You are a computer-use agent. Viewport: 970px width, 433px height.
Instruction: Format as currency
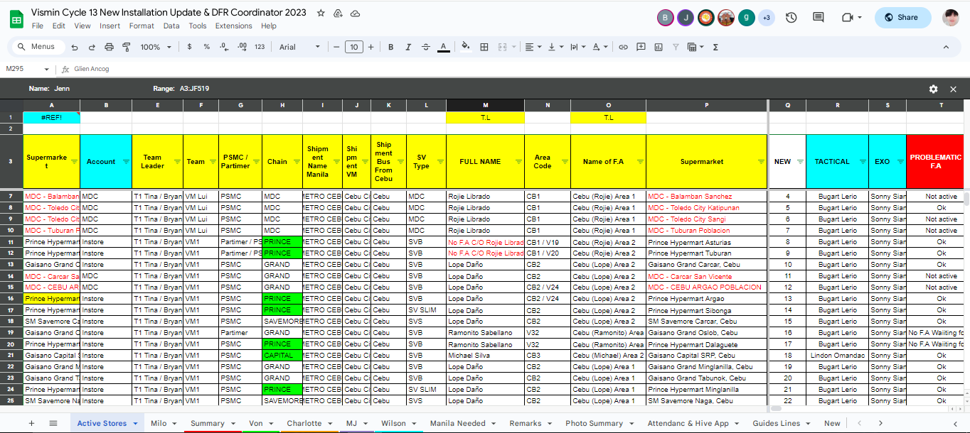[189, 47]
